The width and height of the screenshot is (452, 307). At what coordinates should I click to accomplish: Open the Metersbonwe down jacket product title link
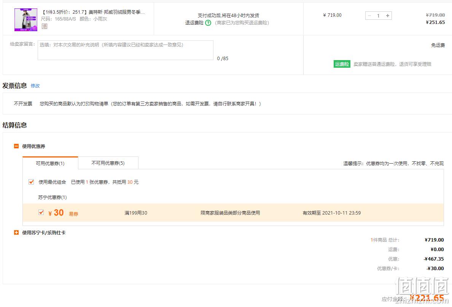click(x=93, y=12)
